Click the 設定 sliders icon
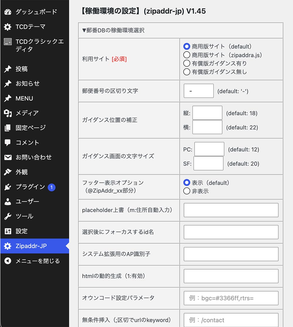293x327 pixels. point(8,231)
